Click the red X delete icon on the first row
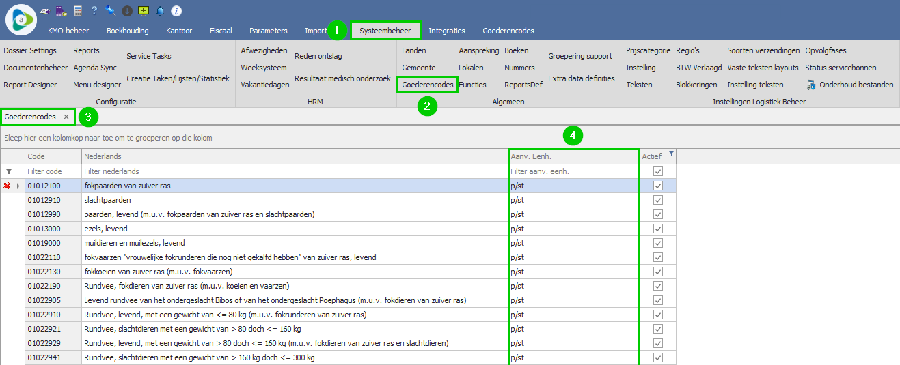The height and width of the screenshot is (365, 900). coord(8,186)
